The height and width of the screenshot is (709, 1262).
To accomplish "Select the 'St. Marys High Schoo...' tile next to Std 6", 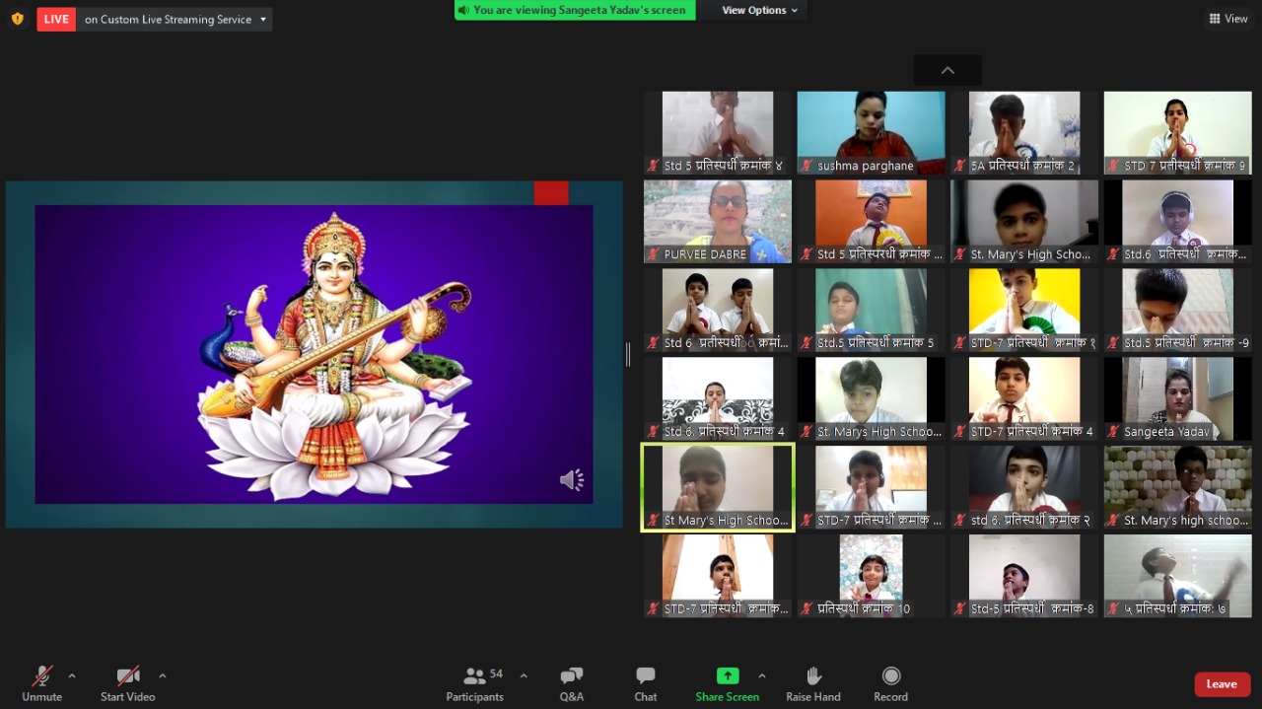I will pyautogui.click(x=871, y=398).
